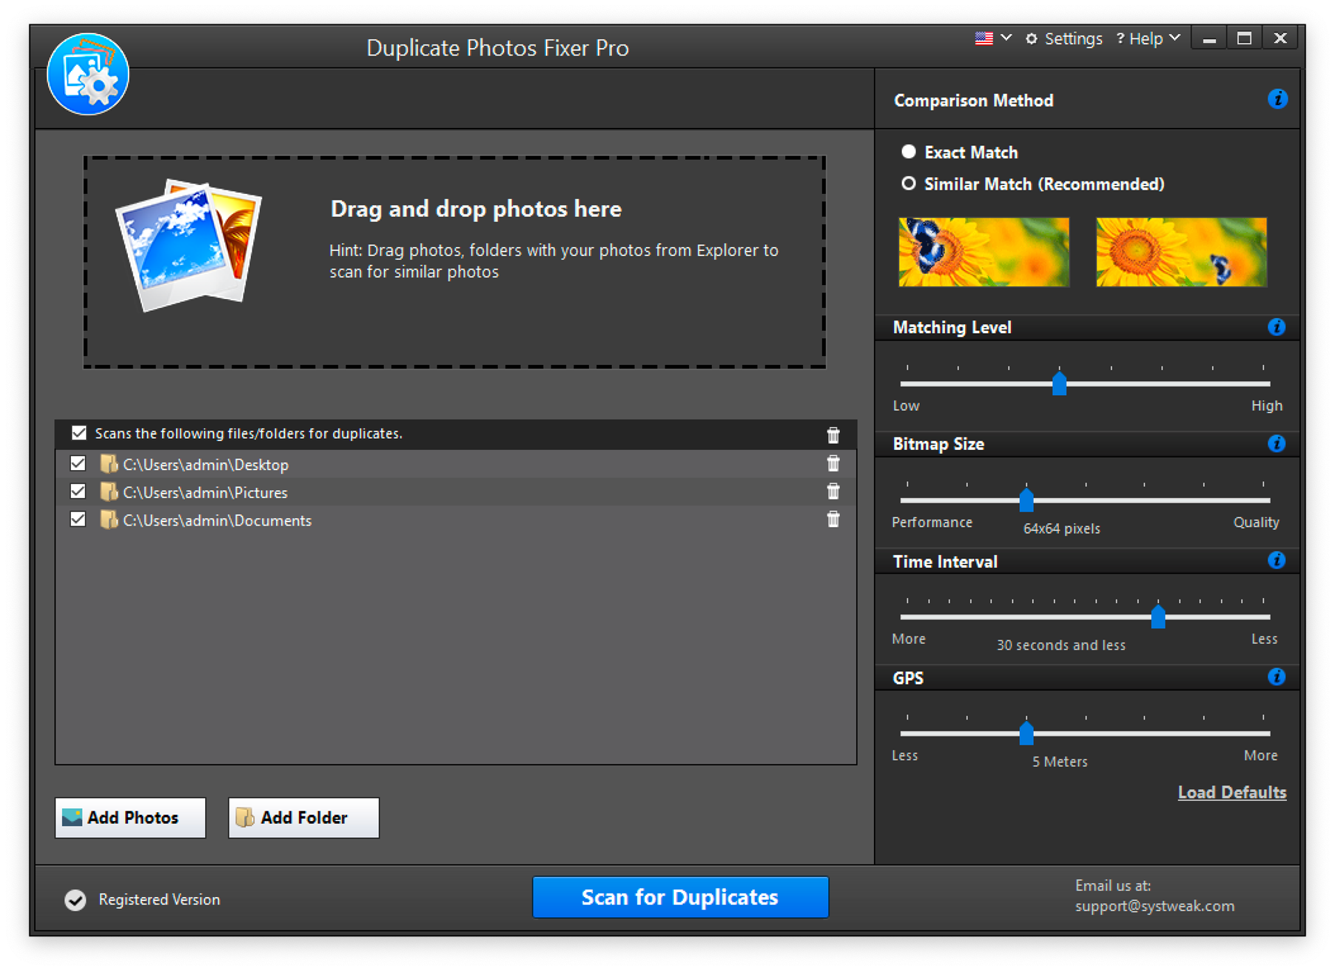Viewport: 1335px width, 970px height.
Task: Clear all folders using the header trash icon
Action: tap(833, 435)
